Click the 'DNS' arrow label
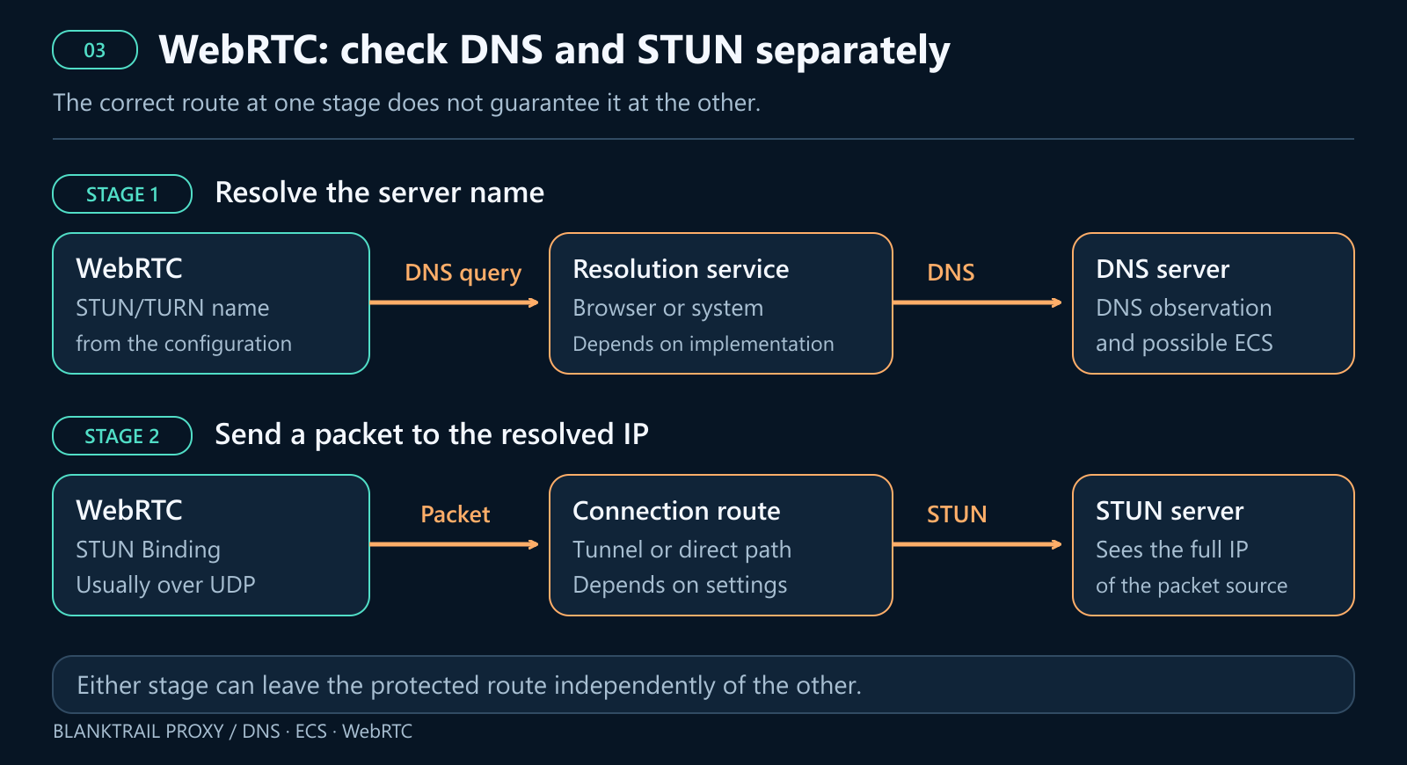 (951, 273)
